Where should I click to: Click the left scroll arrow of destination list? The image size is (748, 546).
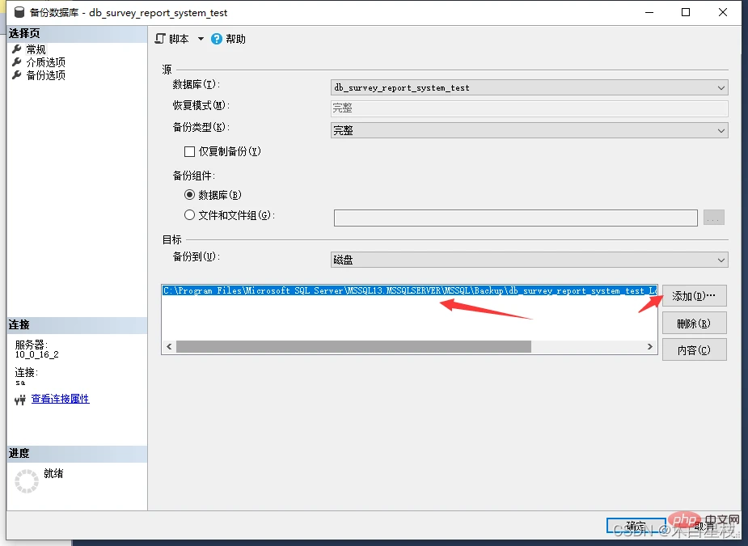coord(169,346)
